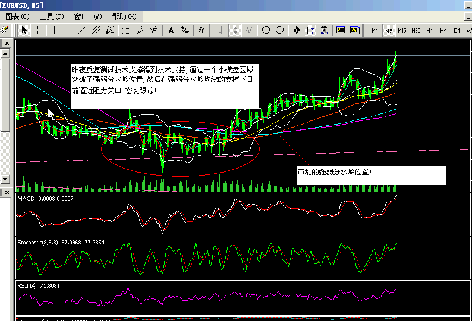
Task: Switch to H1 timeframe
Action: (x=430, y=30)
